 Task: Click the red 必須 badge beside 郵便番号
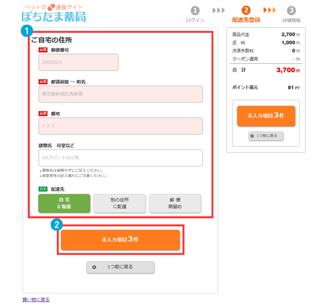(x=43, y=50)
